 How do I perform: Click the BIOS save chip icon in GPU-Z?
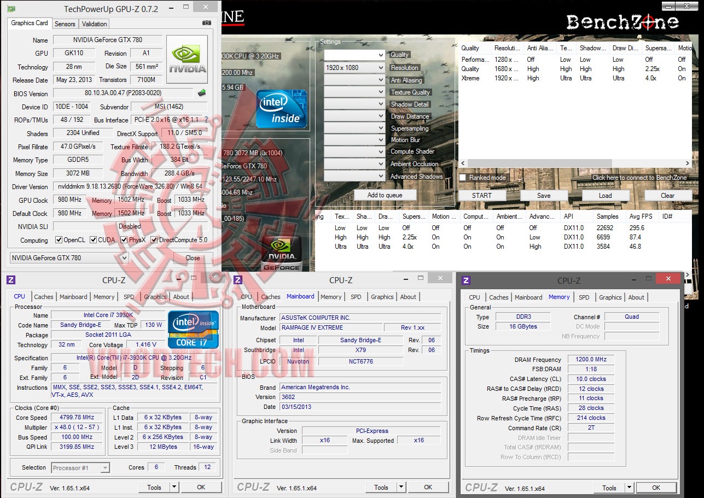coord(202,93)
